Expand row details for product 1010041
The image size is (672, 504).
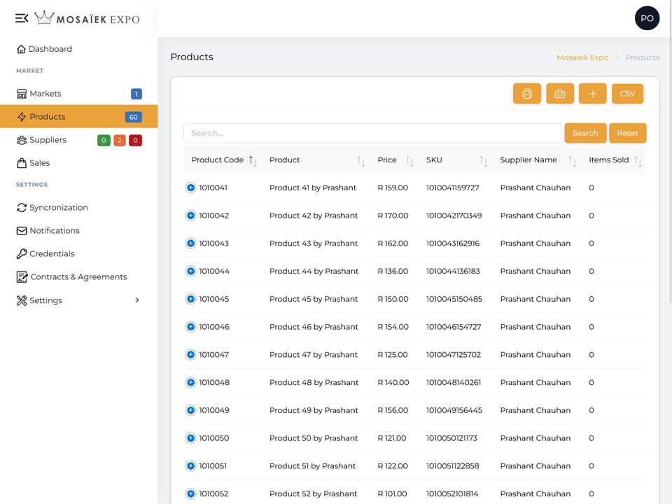tap(190, 188)
